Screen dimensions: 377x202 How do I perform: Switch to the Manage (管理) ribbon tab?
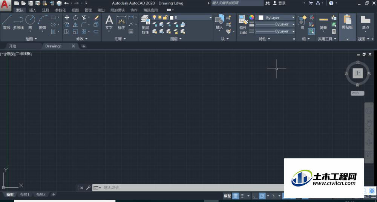[88, 10]
